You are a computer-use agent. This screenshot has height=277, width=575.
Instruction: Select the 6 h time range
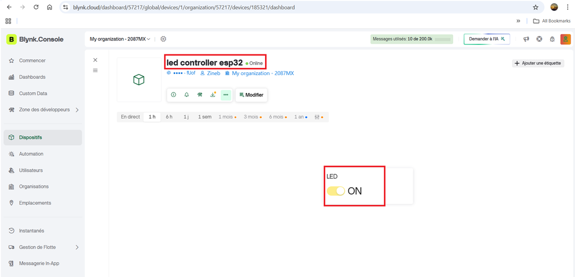pyautogui.click(x=169, y=117)
